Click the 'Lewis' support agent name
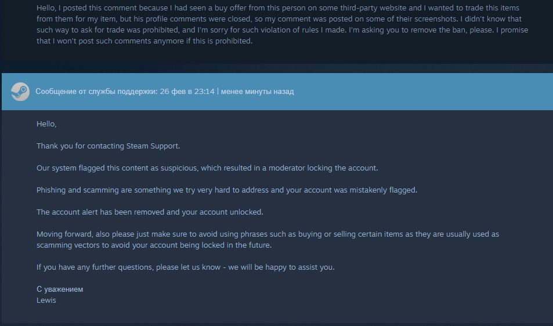The width and height of the screenshot is (553, 326). [46, 300]
